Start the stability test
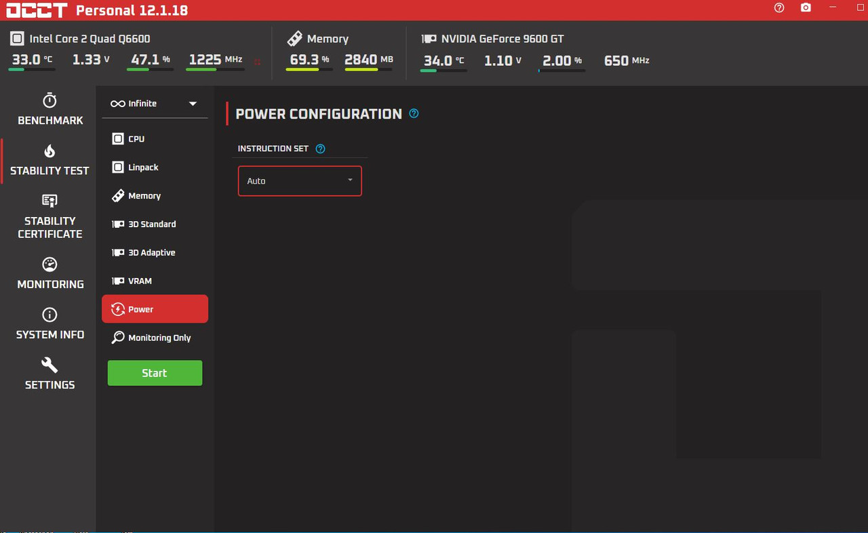This screenshot has width=868, height=533. pos(155,373)
